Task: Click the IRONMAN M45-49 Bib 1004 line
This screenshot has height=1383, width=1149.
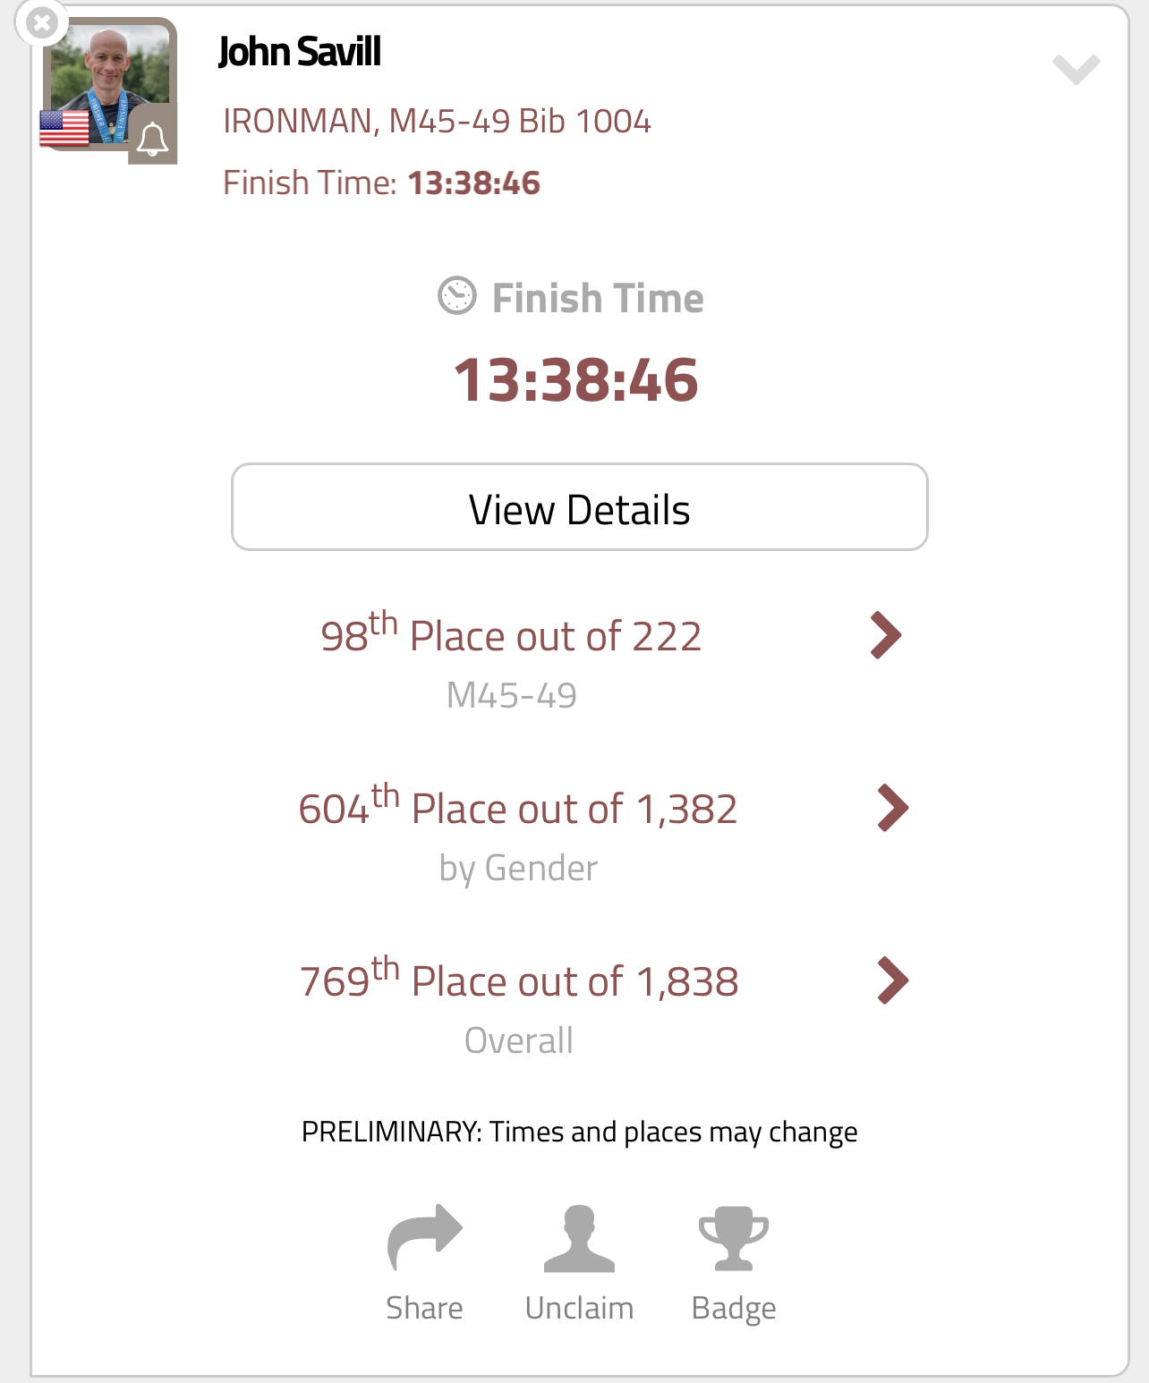Action: (x=437, y=122)
